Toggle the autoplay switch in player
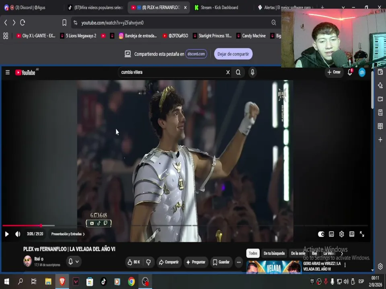This screenshot has width=386, height=289. (x=321, y=234)
